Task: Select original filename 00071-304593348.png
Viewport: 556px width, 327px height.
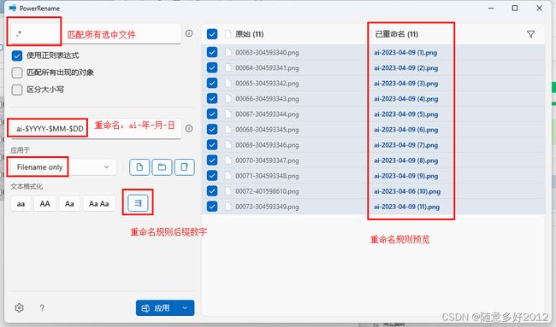Action: 267,176
